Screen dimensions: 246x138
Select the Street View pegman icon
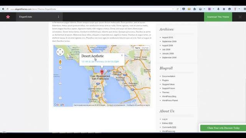[60, 62]
